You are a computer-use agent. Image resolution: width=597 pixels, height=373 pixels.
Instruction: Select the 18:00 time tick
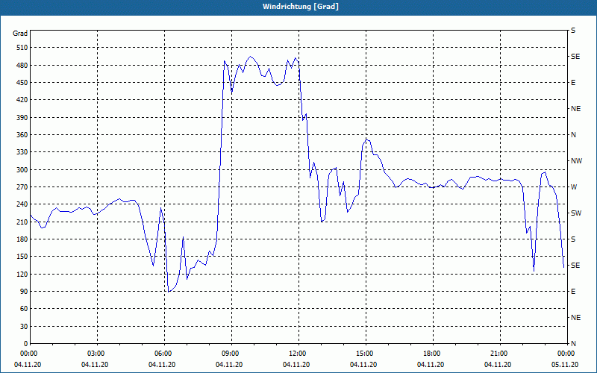pos(433,354)
